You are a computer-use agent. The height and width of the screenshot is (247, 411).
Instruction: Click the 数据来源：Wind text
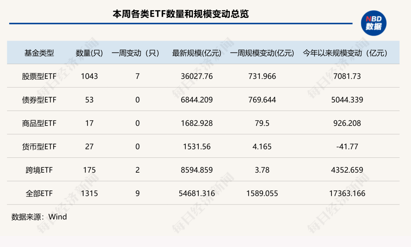[40, 217]
